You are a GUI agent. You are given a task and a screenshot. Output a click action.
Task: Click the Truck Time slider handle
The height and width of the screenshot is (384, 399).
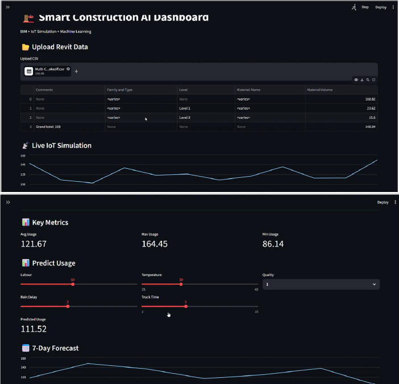tap(186, 306)
